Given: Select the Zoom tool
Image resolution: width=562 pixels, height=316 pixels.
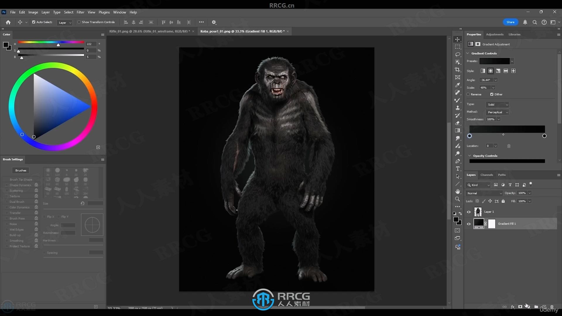Looking at the screenshot, I should pos(458,199).
